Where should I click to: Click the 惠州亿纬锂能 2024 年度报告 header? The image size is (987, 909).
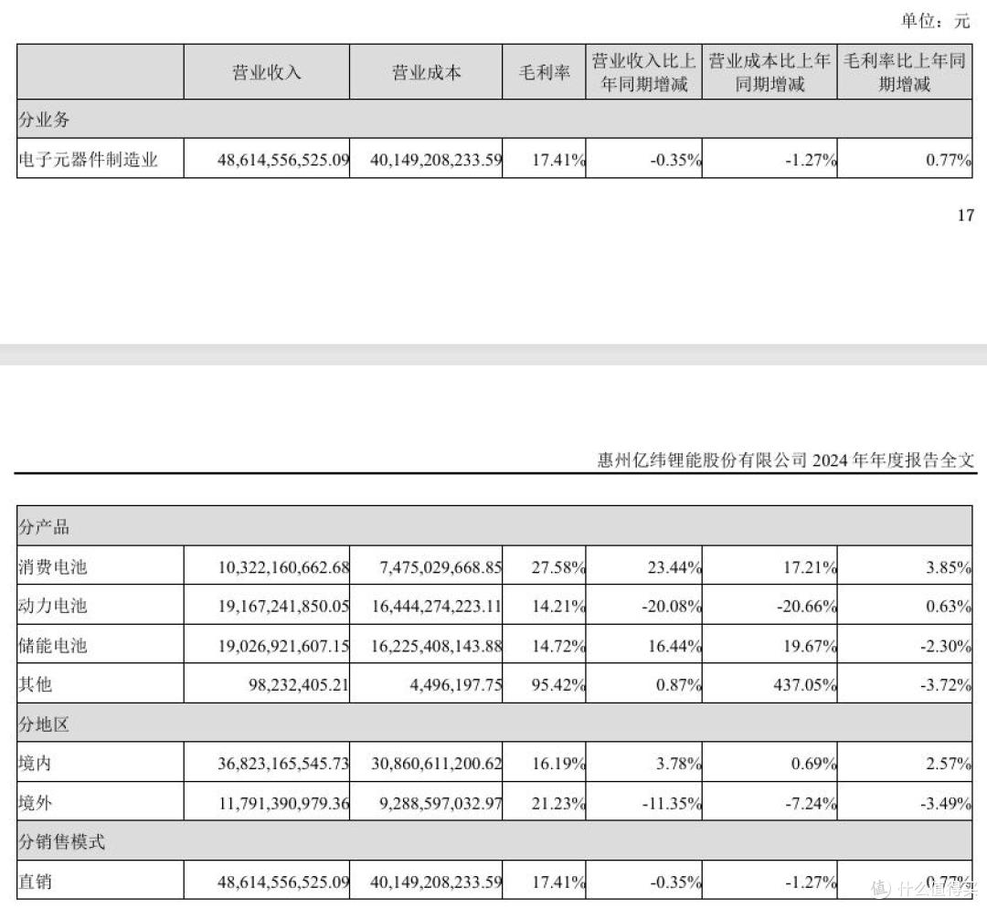tap(786, 460)
